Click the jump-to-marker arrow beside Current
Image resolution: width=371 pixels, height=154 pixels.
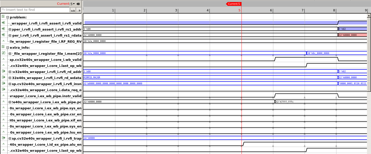point(78,4)
